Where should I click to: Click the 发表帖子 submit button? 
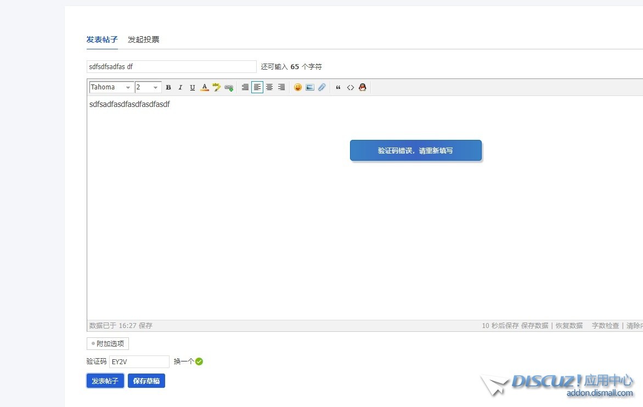click(105, 381)
